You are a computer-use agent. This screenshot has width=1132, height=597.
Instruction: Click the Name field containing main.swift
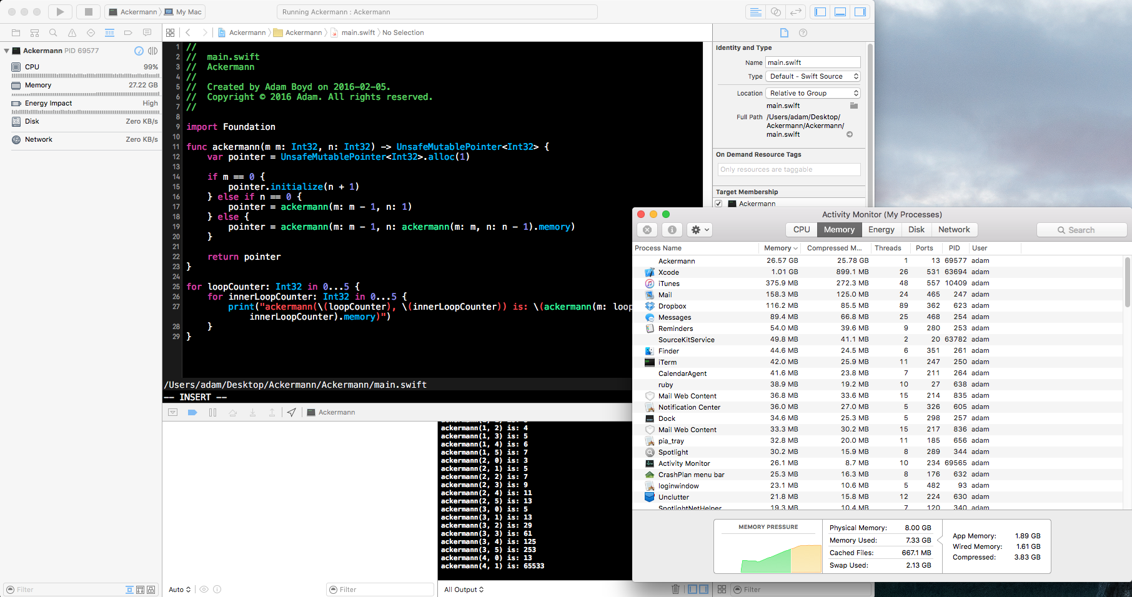tap(813, 62)
